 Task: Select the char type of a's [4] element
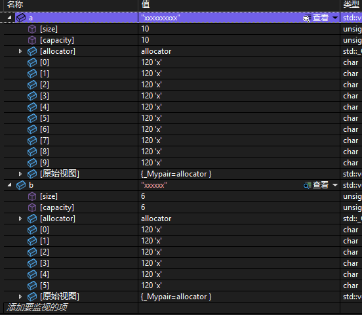tap(351, 107)
